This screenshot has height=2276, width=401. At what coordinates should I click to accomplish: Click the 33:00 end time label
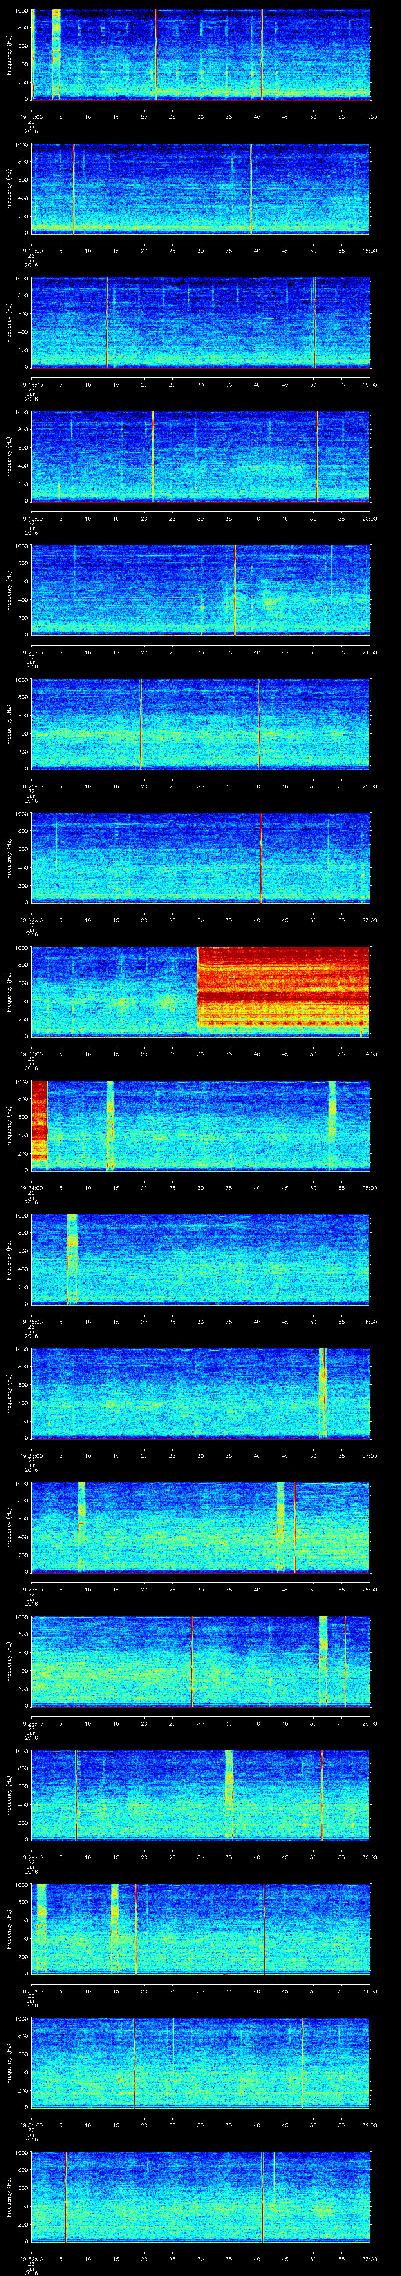click(x=369, y=2258)
